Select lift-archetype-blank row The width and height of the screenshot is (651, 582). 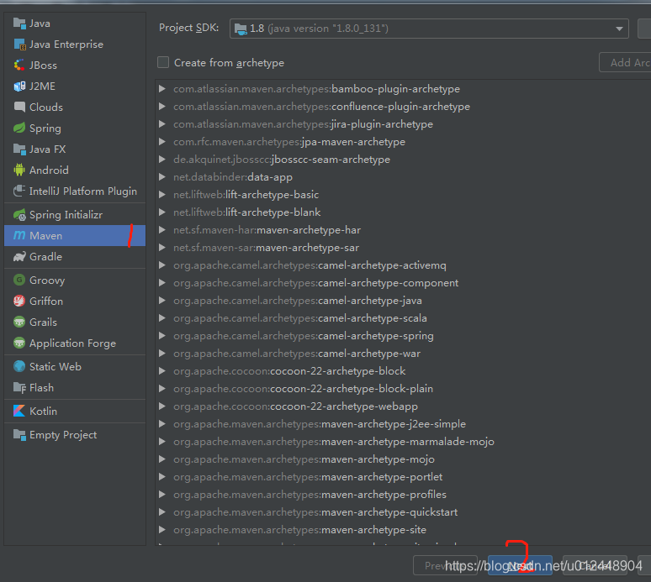(x=403, y=212)
